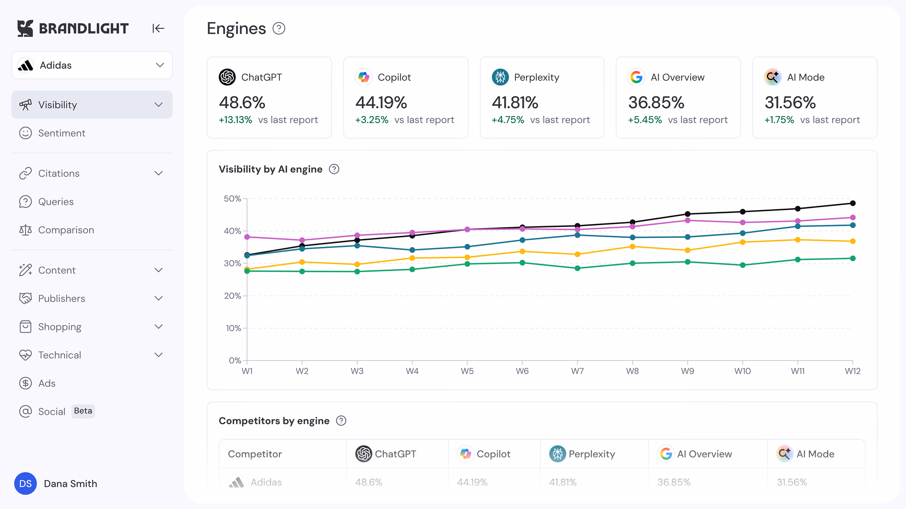The image size is (906, 509).
Task: Click the Queries speech bubble icon
Action: click(x=25, y=201)
